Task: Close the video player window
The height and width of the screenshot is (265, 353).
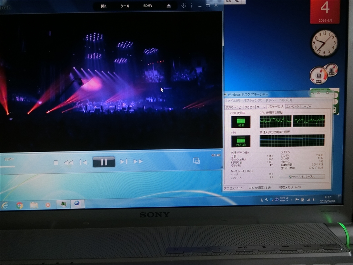Action: click(216, 5)
